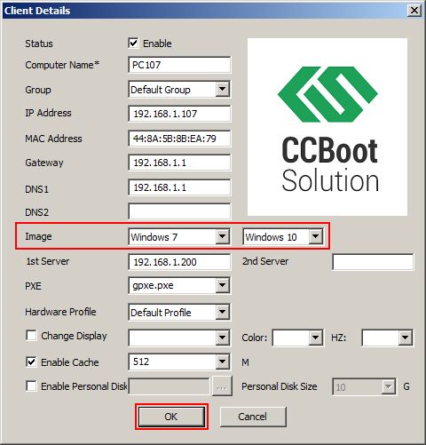The height and width of the screenshot is (445, 426).
Task: Click into the Computer Name field
Action: tap(179, 65)
